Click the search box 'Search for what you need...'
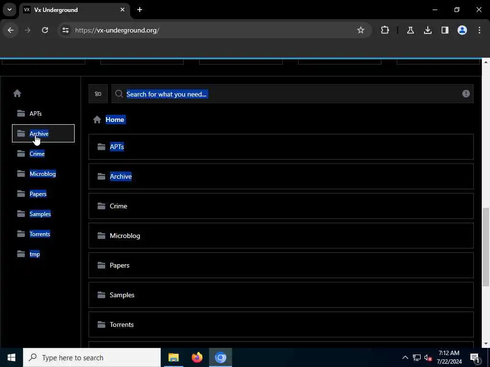Viewport: 490px width, 367px height. pos(292,94)
